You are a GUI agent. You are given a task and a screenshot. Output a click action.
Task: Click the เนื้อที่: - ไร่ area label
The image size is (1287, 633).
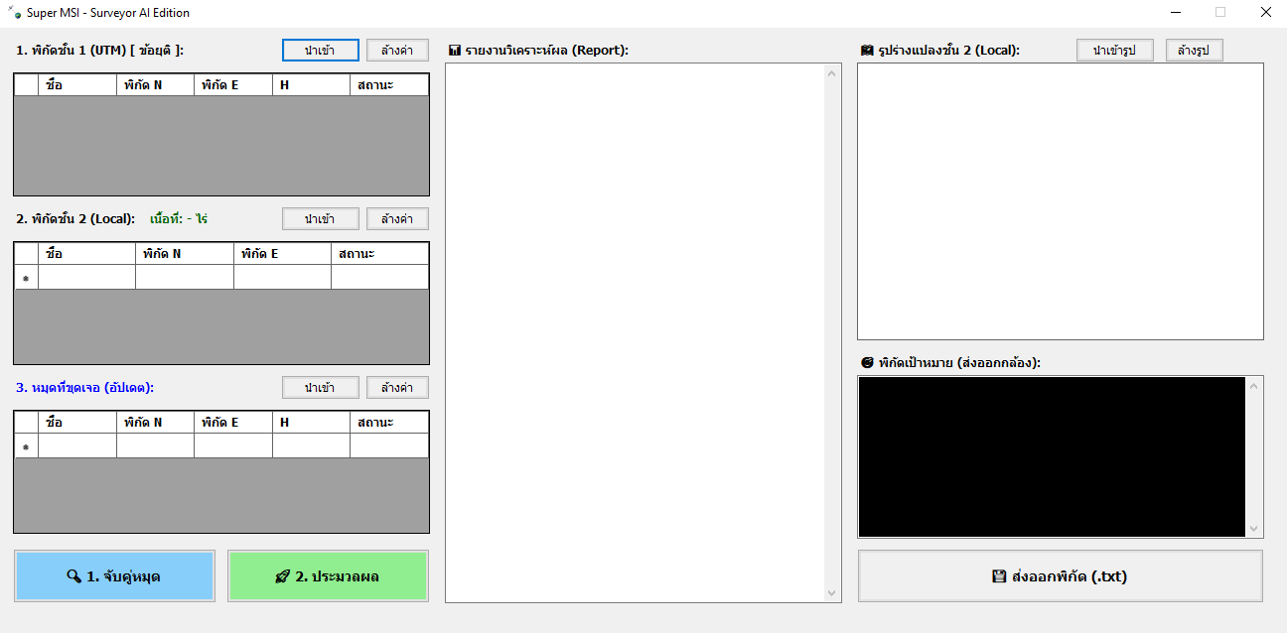coord(179,218)
